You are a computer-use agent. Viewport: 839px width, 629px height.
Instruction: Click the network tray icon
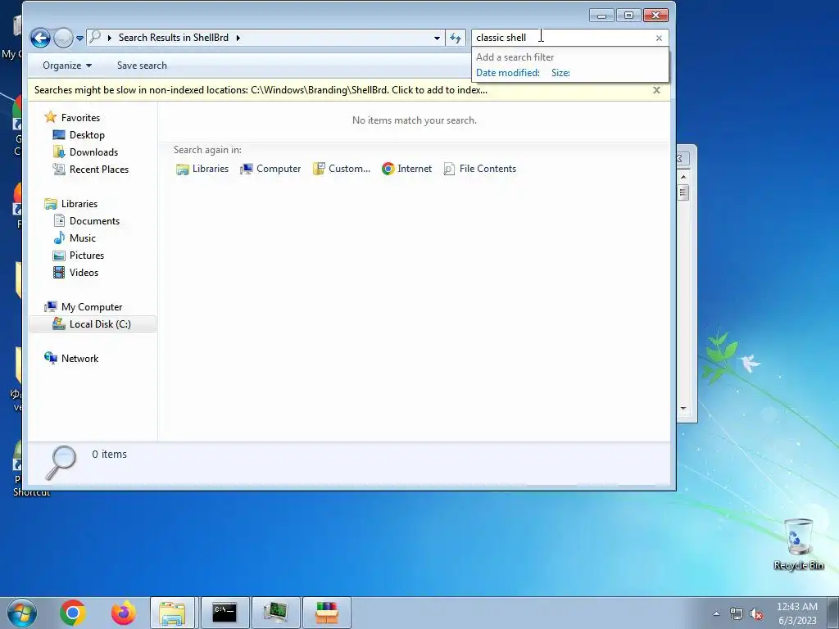[737, 613]
